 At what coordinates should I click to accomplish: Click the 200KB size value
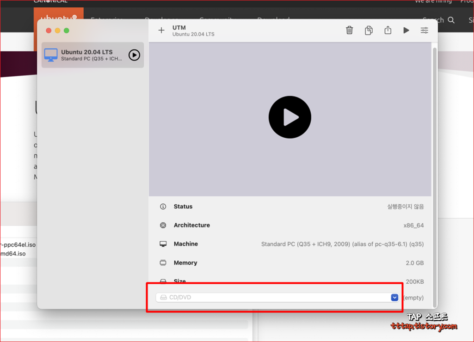click(415, 281)
